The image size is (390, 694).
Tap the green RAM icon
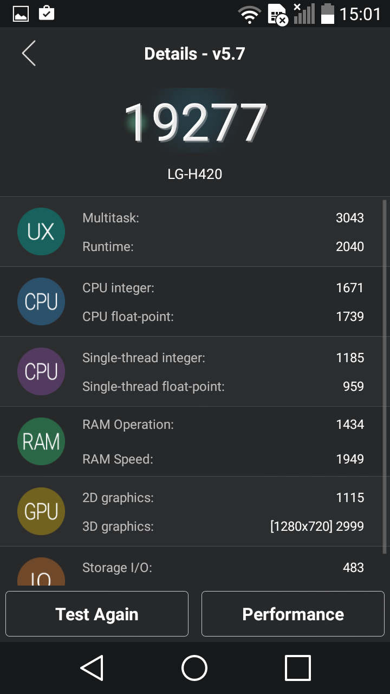point(41,441)
